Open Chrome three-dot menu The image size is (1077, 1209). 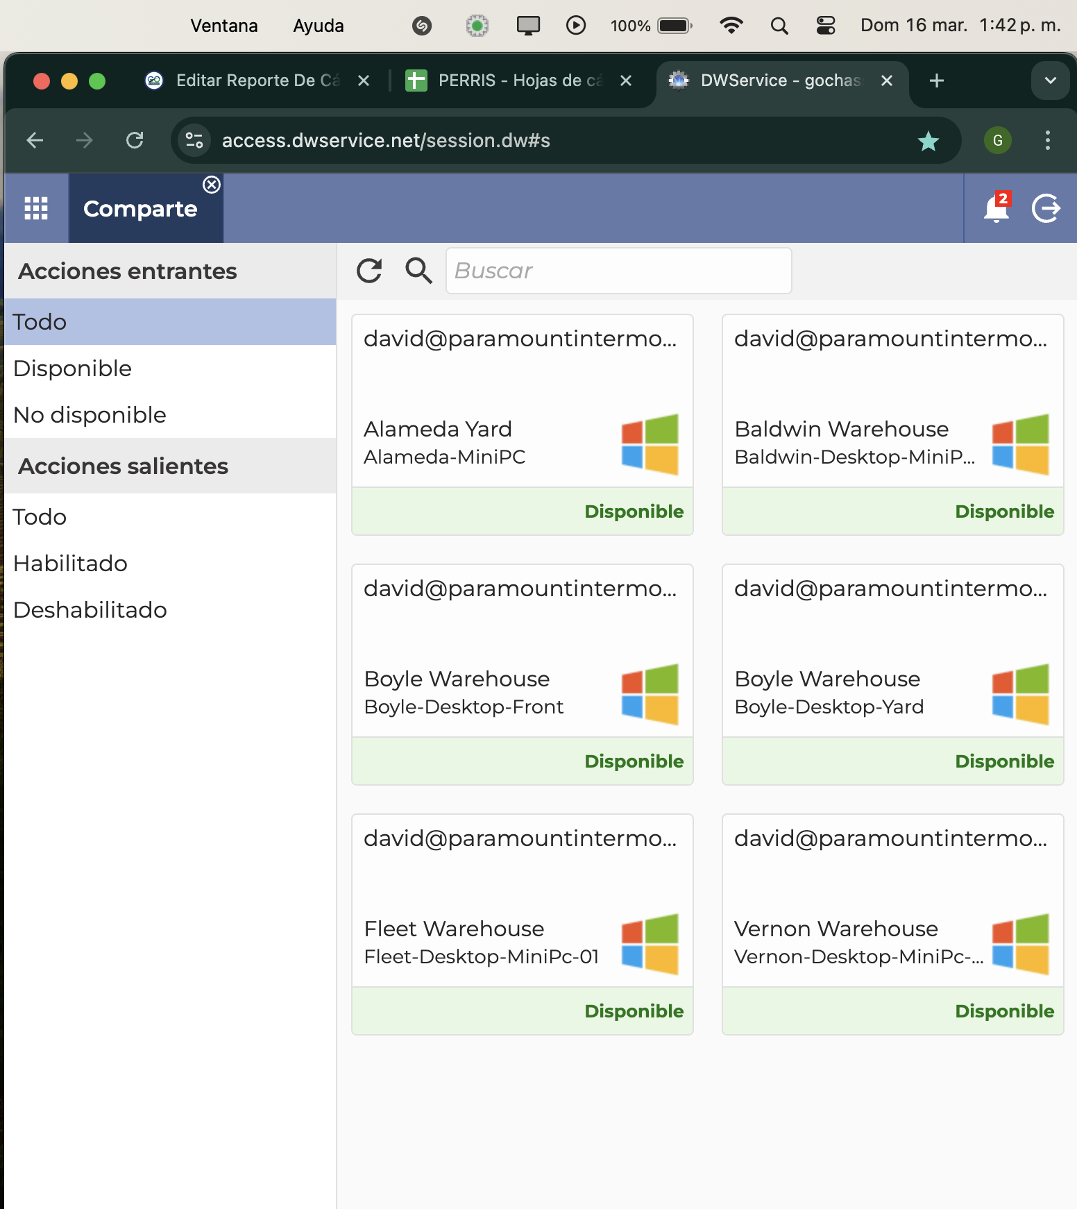pos(1048,141)
